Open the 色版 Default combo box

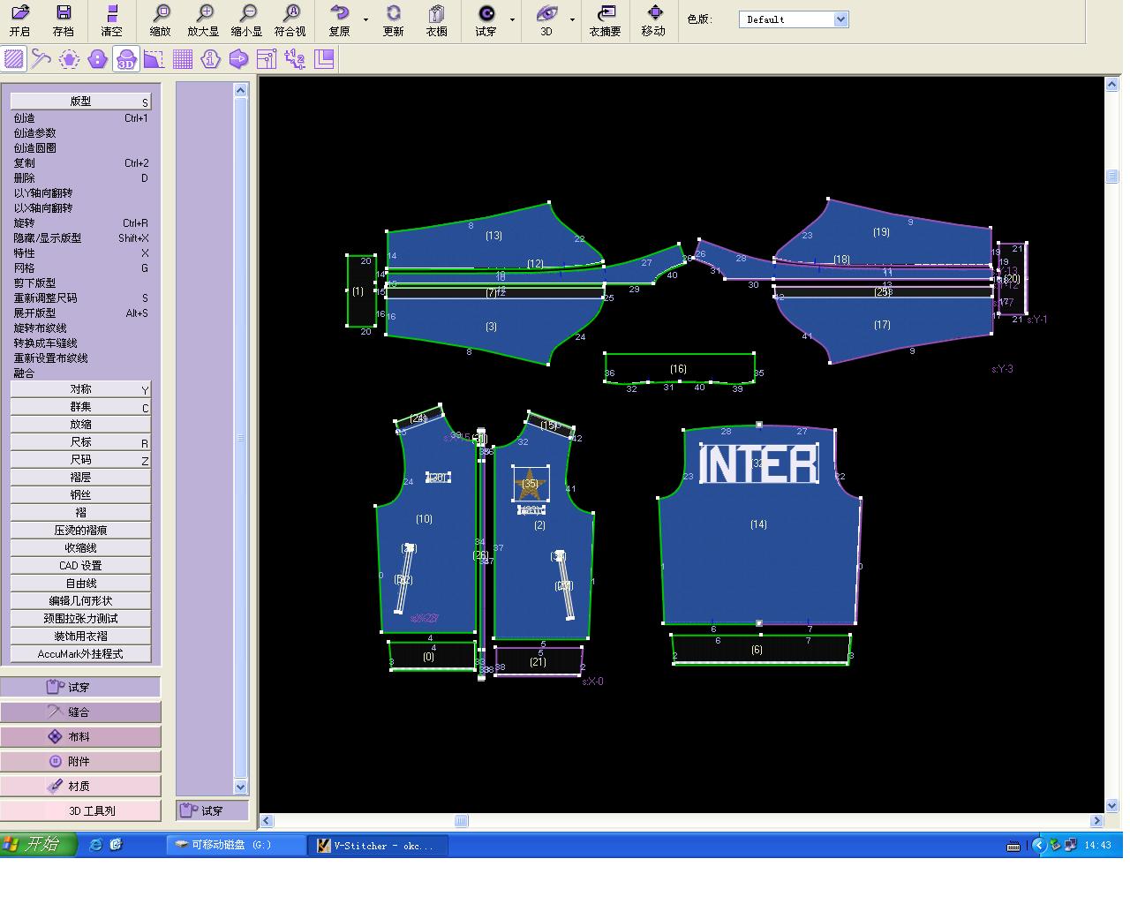[x=794, y=19]
